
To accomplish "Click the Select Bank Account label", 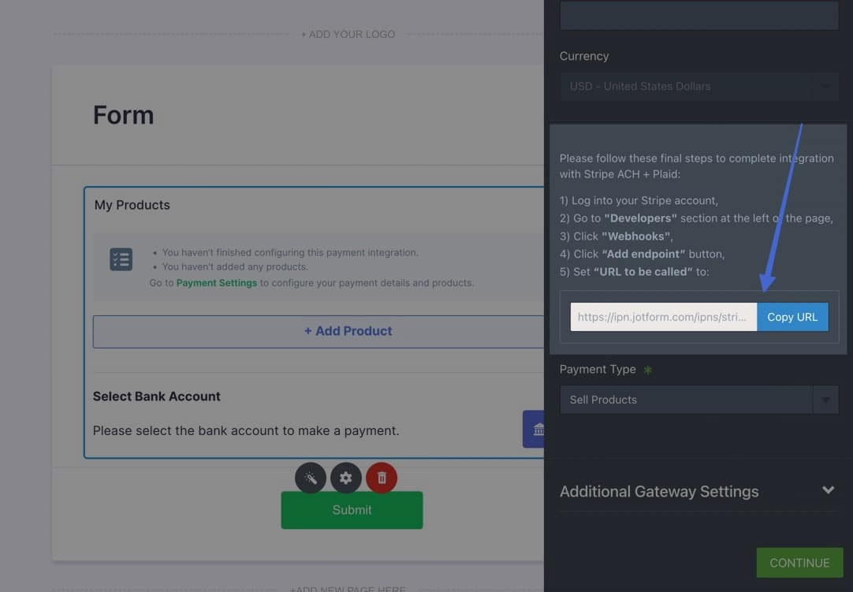I will pyautogui.click(x=157, y=396).
